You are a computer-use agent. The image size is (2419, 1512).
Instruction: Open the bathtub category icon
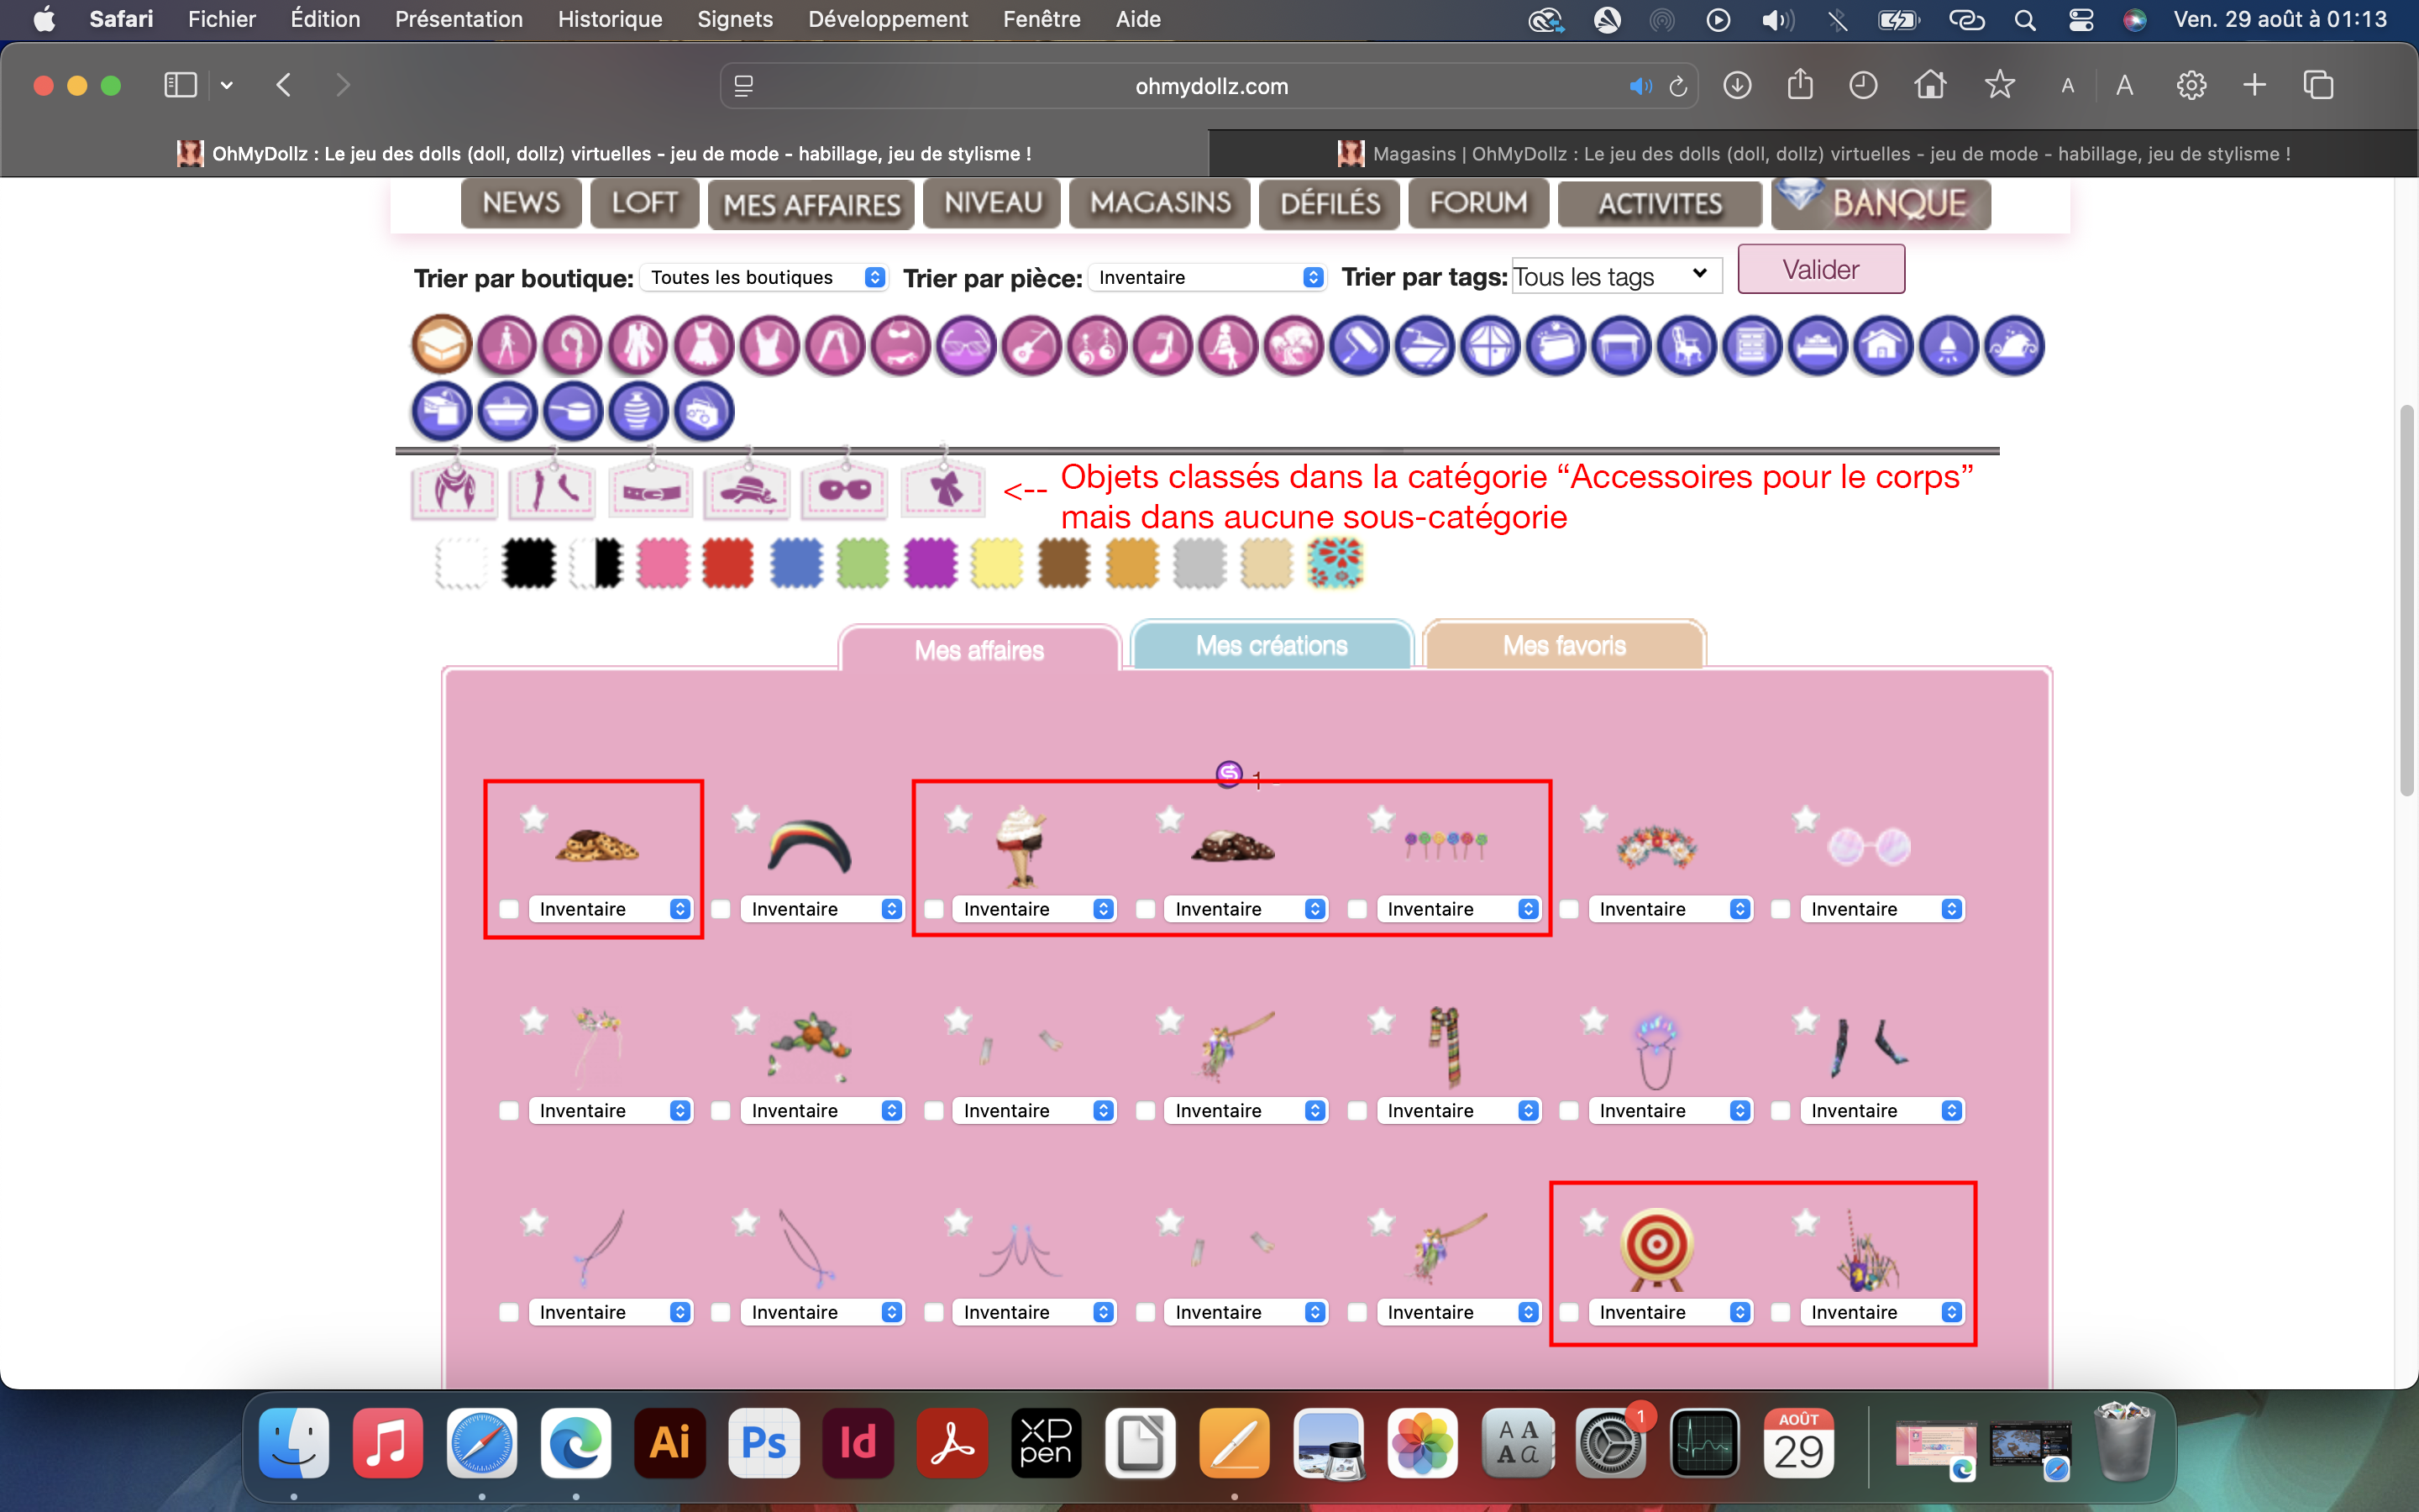(x=506, y=411)
